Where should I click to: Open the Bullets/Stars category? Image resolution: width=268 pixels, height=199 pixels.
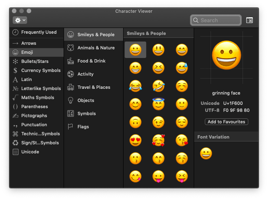coord(37,62)
